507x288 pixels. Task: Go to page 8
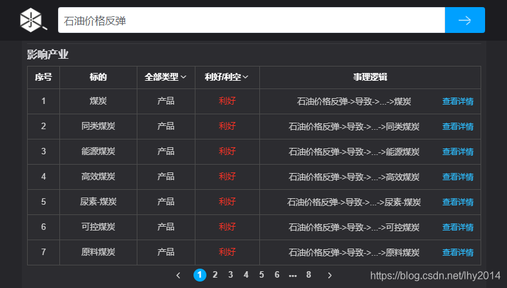(309, 274)
